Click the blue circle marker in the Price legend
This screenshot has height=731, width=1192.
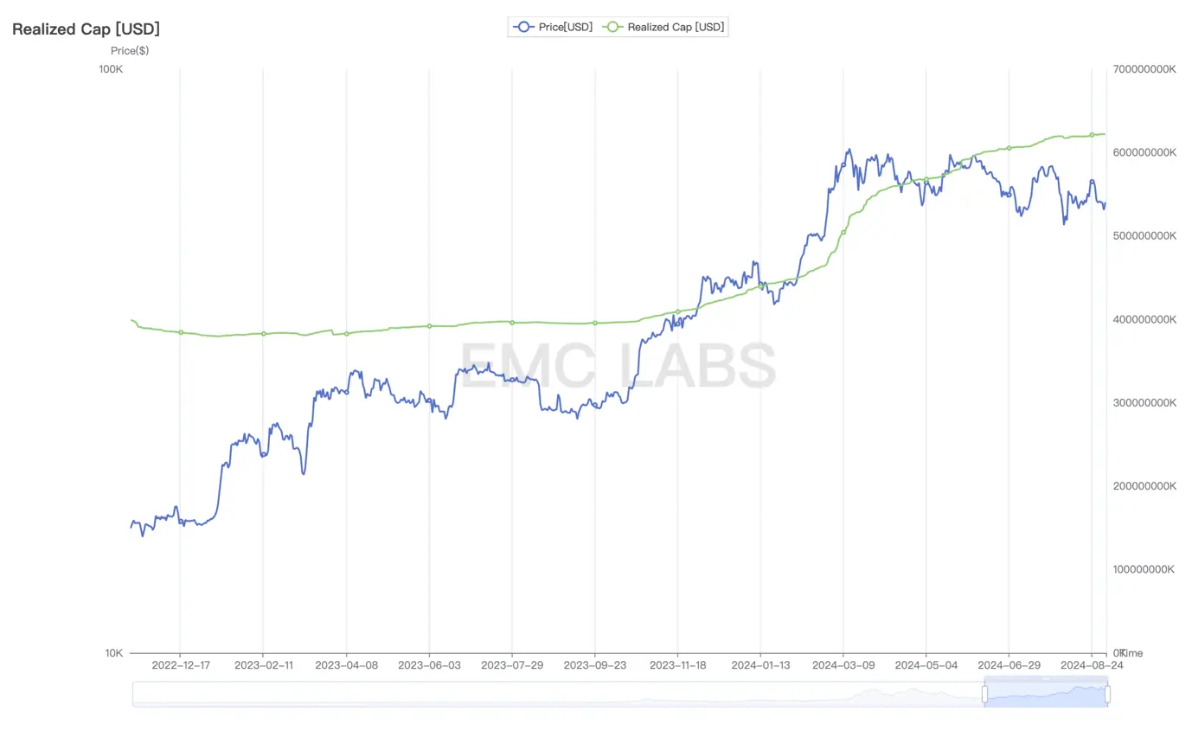pyautogui.click(x=522, y=27)
